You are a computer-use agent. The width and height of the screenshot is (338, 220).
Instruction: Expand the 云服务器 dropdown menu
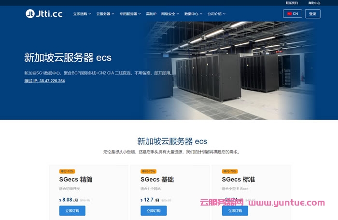(x=105, y=14)
